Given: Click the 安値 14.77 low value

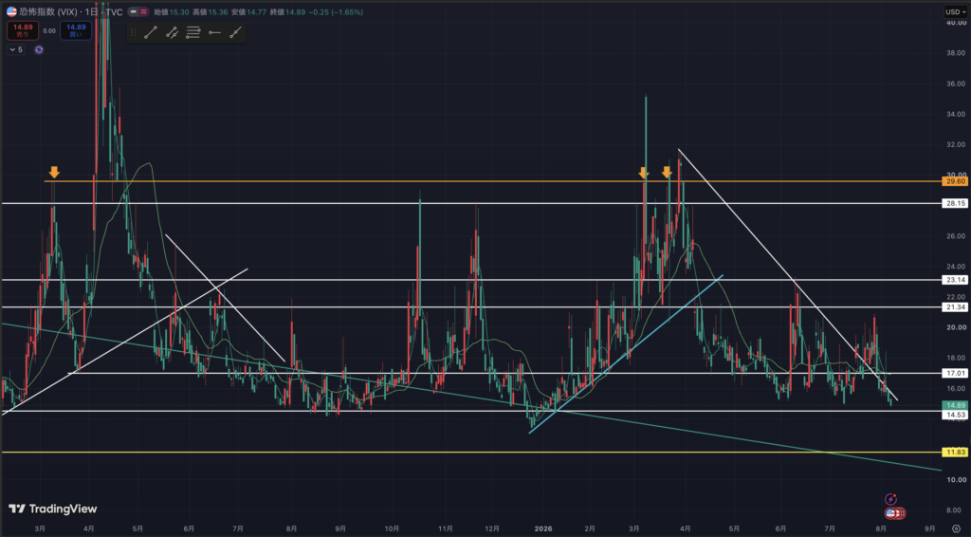Looking at the screenshot, I should click(x=249, y=11).
